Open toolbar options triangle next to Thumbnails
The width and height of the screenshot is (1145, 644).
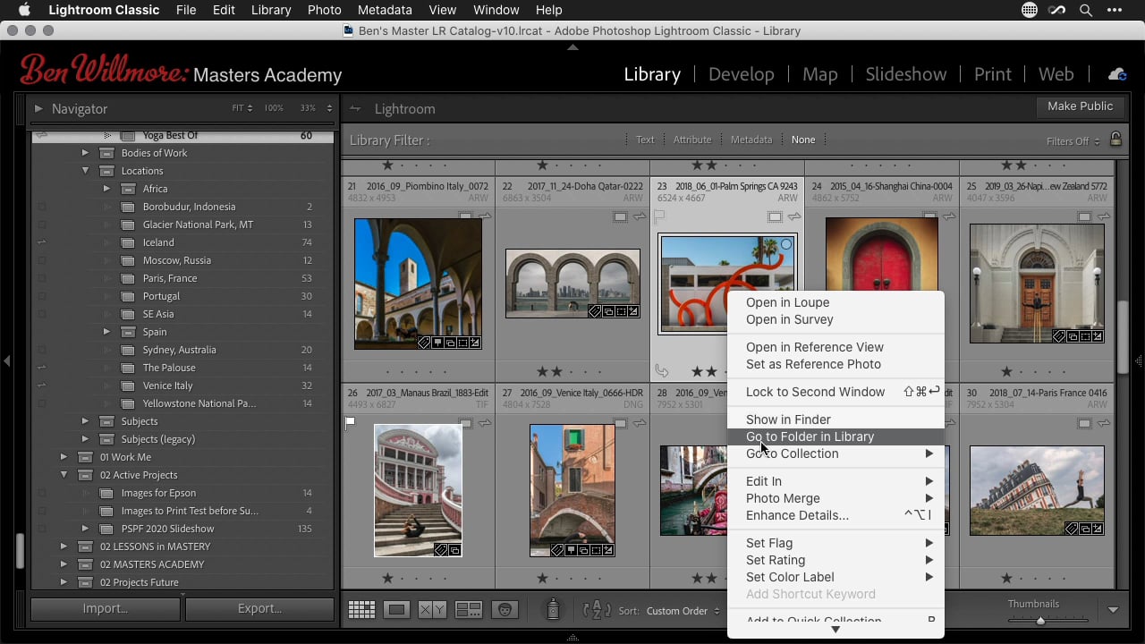point(1113,610)
